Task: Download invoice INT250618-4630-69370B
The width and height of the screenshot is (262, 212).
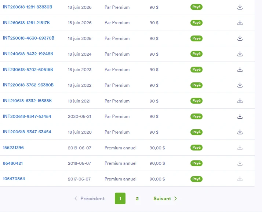Action: coord(240,38)
